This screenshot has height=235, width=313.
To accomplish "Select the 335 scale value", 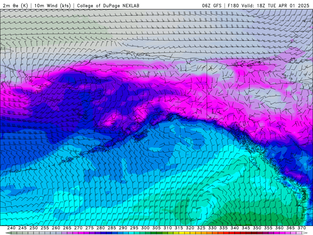I will point(223,228).
